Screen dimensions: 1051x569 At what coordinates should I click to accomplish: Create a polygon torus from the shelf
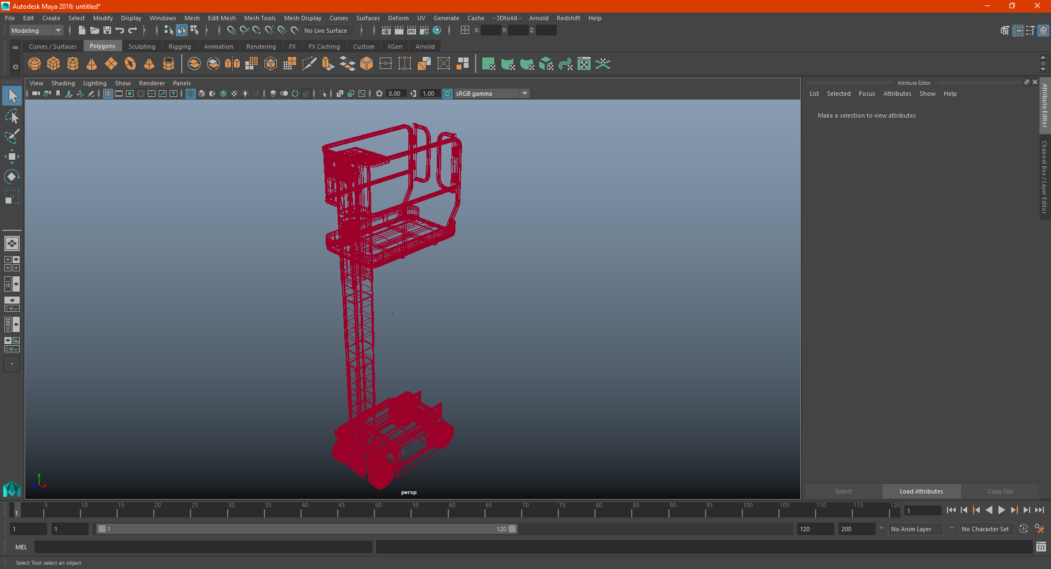[130, 64]
